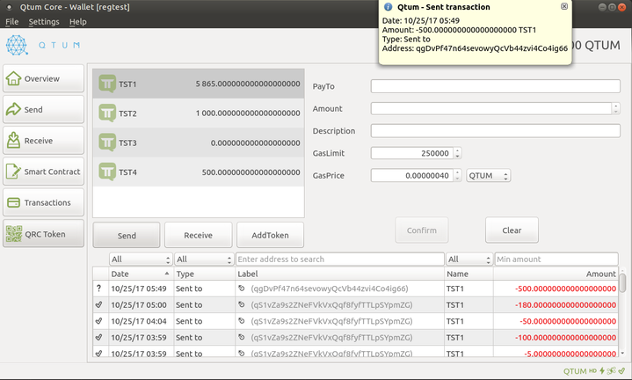Image resolution: width=632 pixels, height=380 pixels.
Task: Sort transactions by Name column
Action: pos(469,274)
